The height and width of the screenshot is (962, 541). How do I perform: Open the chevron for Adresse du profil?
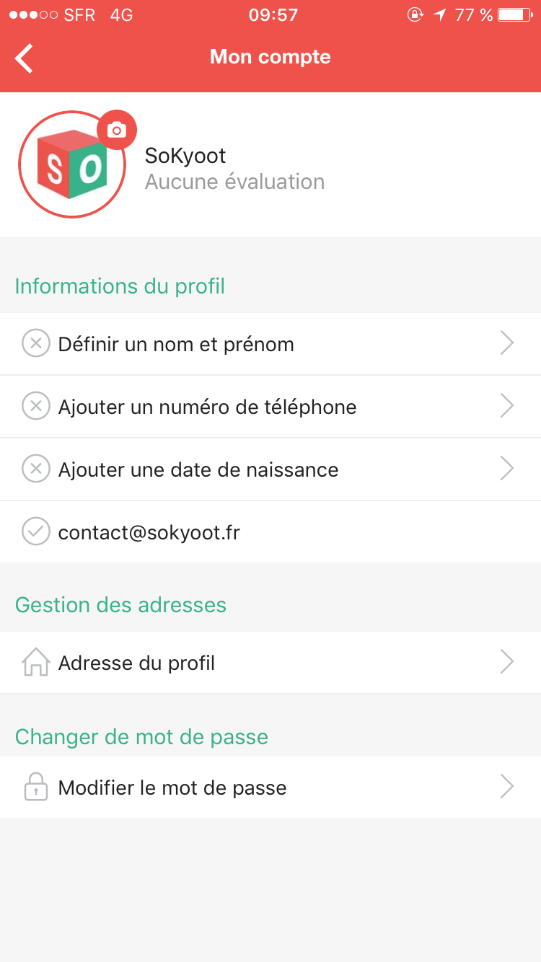click(x=506, y=663)
